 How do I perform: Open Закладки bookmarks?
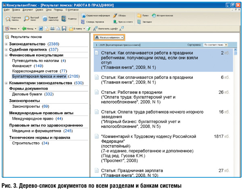click(144, 22)
